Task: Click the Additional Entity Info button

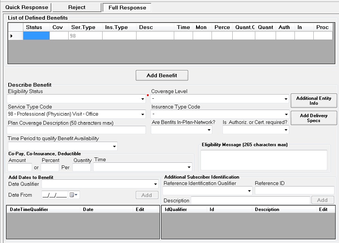Action: click(x=313, y=101)
